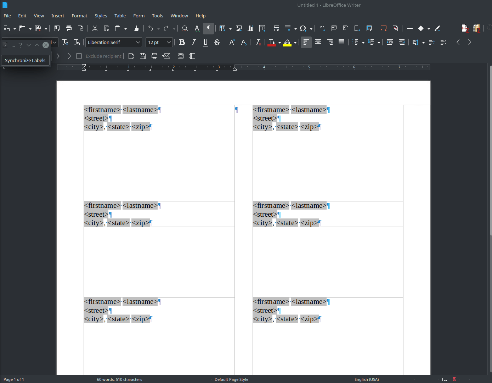
Task: Click the Print icon in toolbar
Action: pos(69,28)
